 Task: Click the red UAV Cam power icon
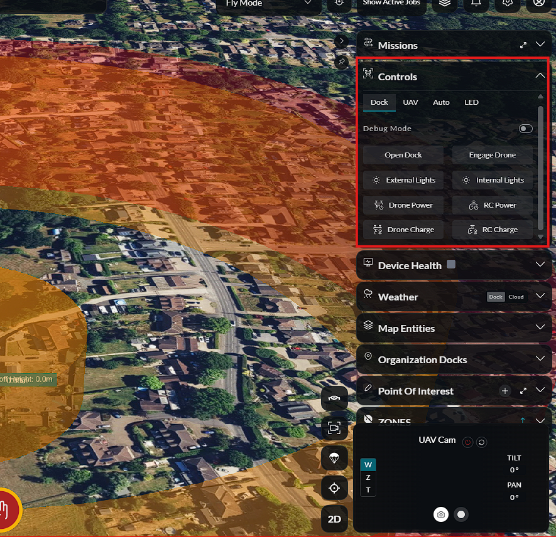coord(467,442)
